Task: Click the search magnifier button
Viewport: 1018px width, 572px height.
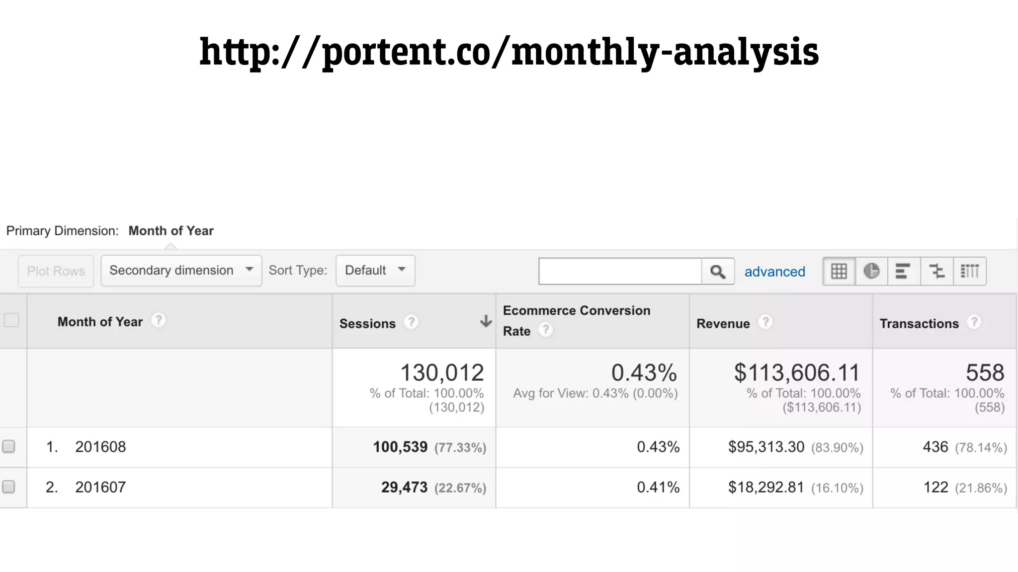Action: tap(717, 271)
